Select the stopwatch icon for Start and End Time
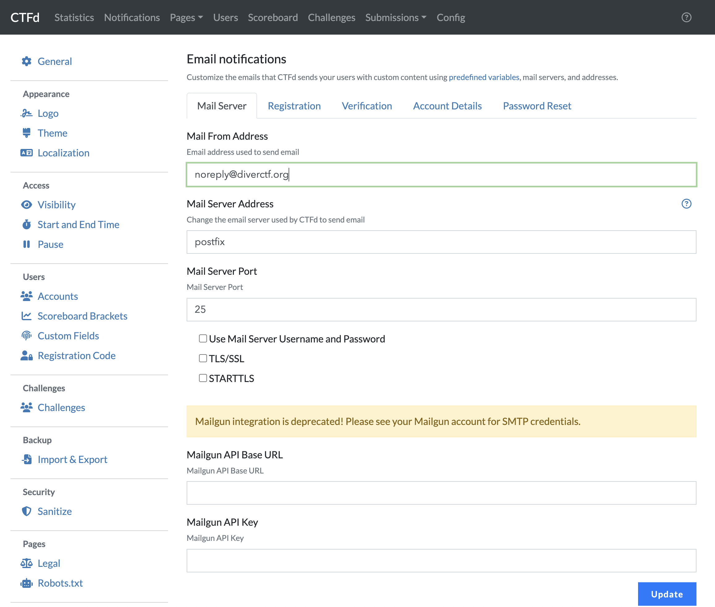 (x=27, y=224)
